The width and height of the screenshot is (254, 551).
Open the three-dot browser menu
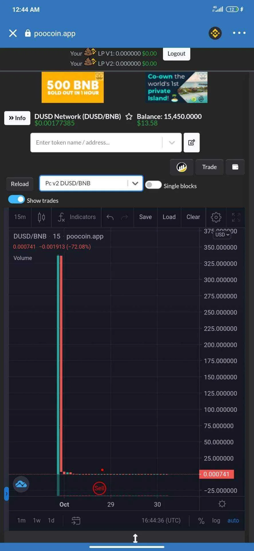(239, 33)
